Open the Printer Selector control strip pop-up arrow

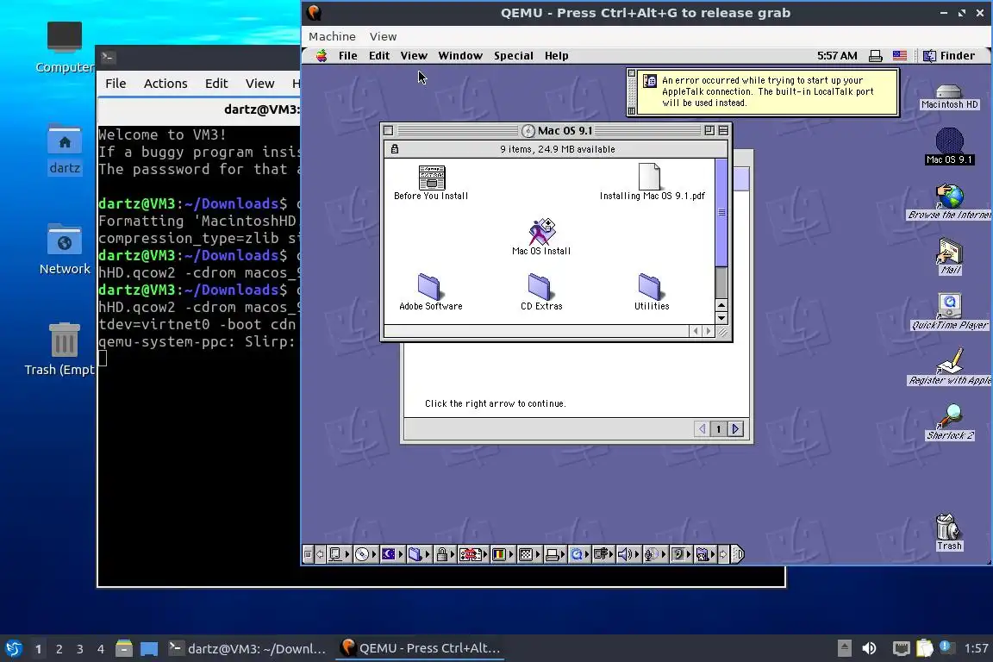563,554
